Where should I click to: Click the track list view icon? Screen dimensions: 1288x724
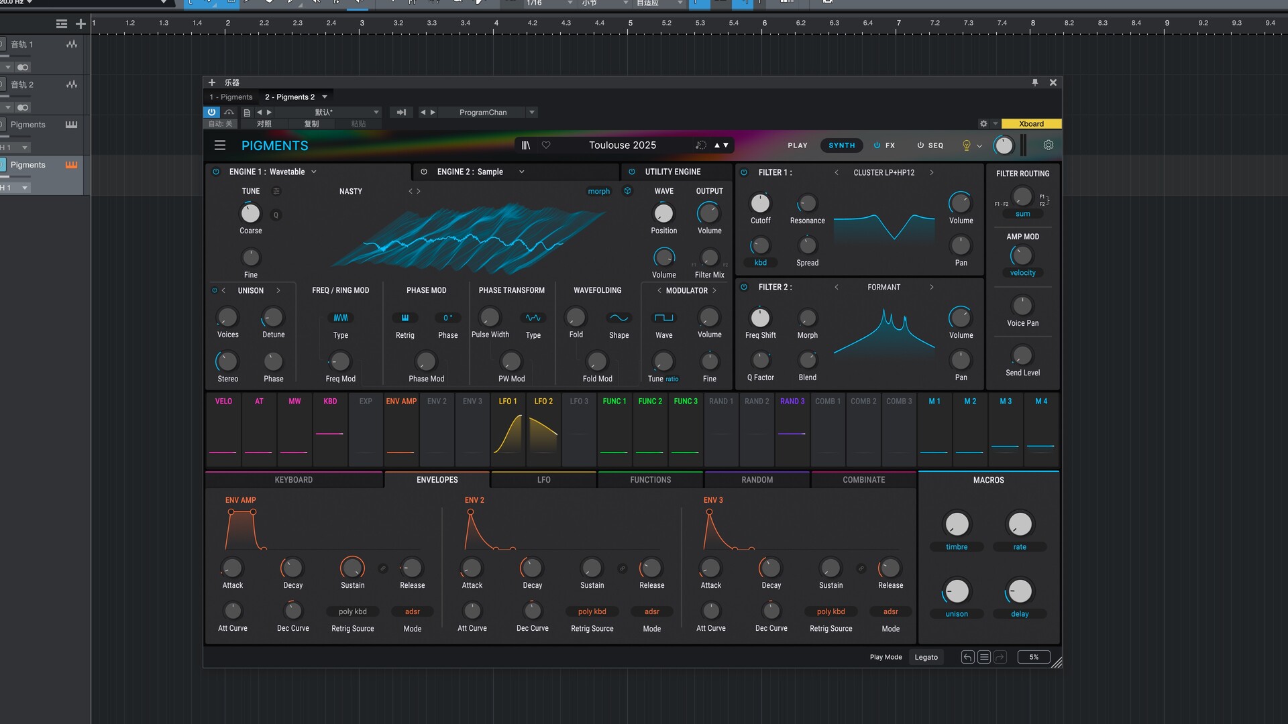(62, 24)
